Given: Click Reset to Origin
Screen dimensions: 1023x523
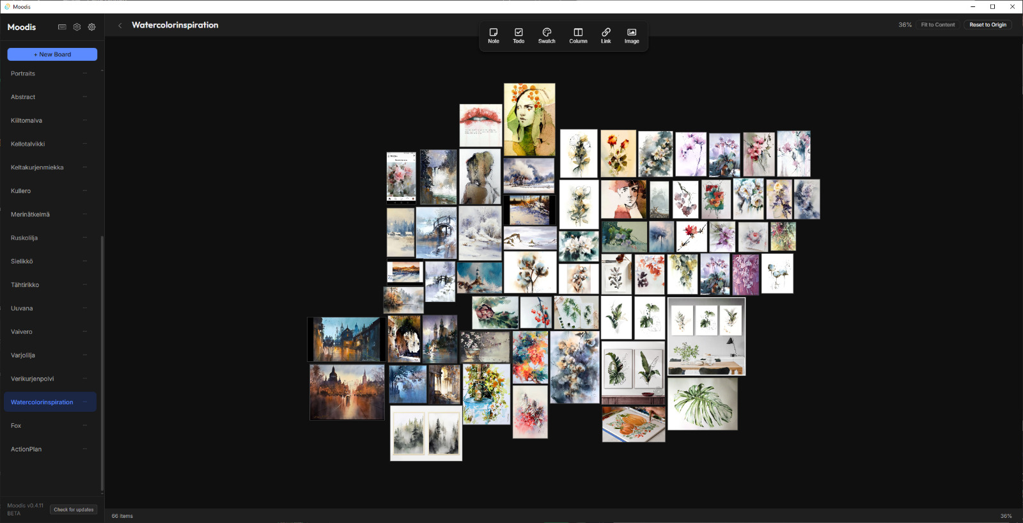Looking at the screenshot, I should (988, 25).
